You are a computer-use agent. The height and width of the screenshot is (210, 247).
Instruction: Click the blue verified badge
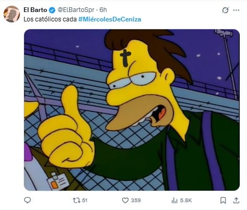point(52,10)
